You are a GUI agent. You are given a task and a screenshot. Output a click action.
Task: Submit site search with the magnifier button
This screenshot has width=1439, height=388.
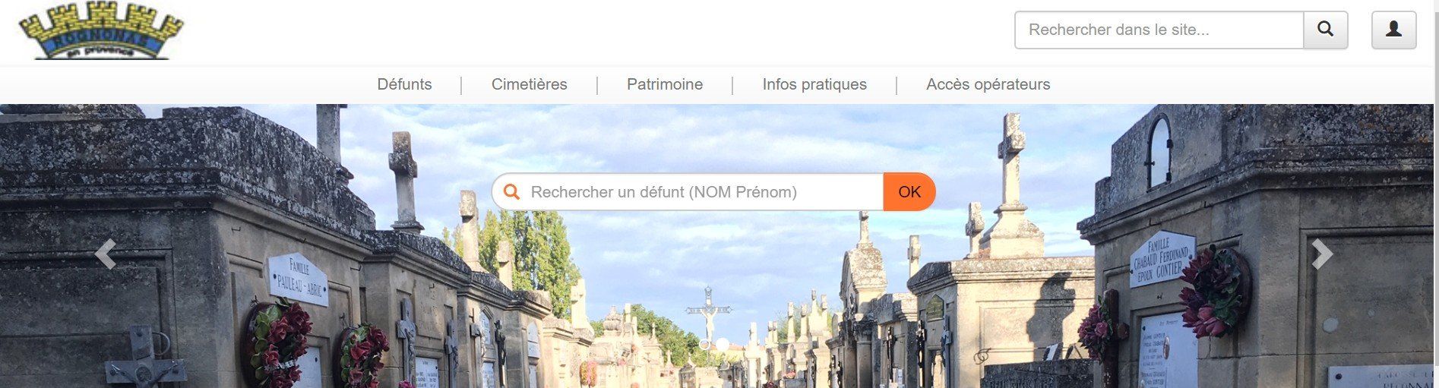pyautogui.click(x=1326, y=30)
